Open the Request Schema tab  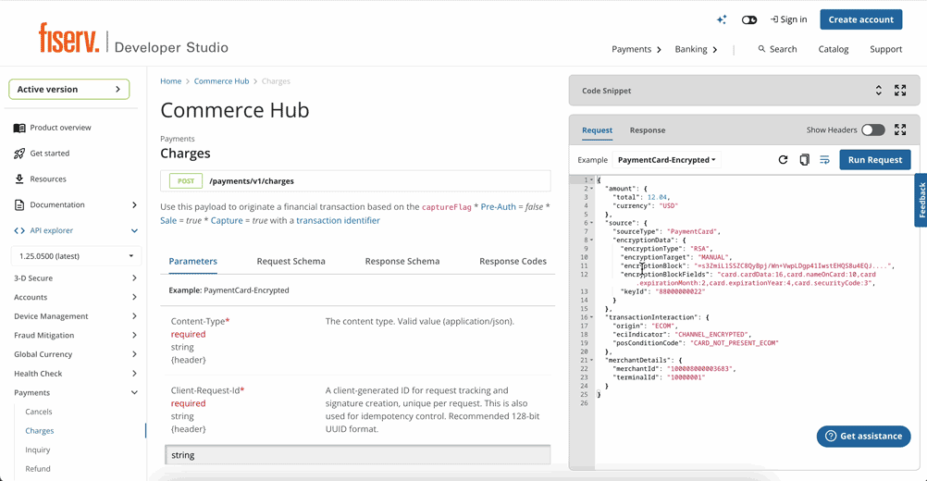pos(290,261)
